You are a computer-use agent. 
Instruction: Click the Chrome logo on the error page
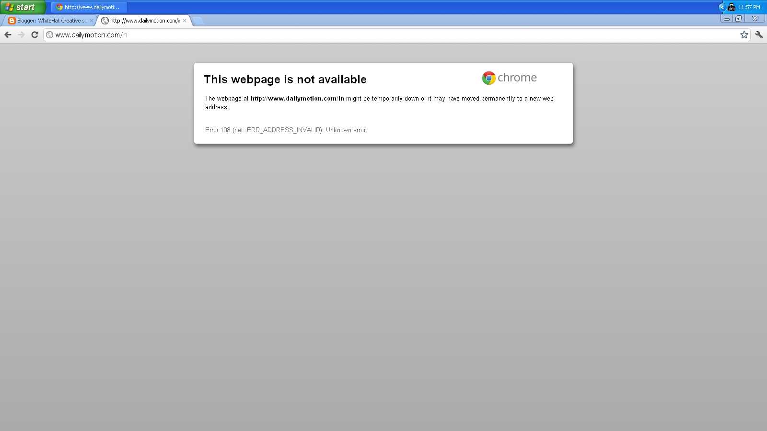point(488,78)
